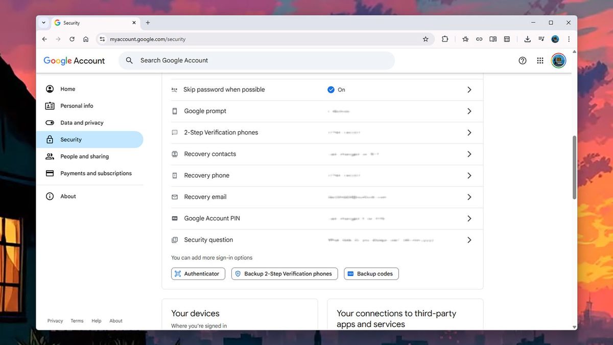613x345 pixels.
Task: View site information icon in address bar
Action: point(102,39)
